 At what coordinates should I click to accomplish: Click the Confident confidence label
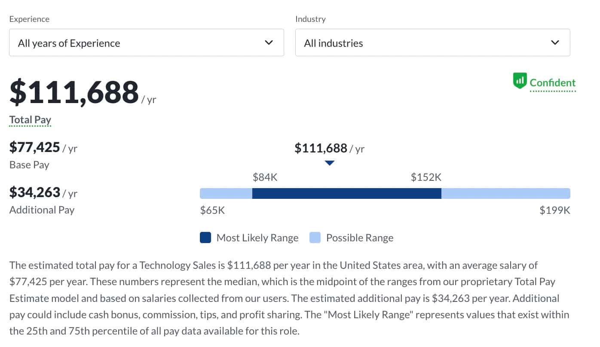click(x=552, y=82)
